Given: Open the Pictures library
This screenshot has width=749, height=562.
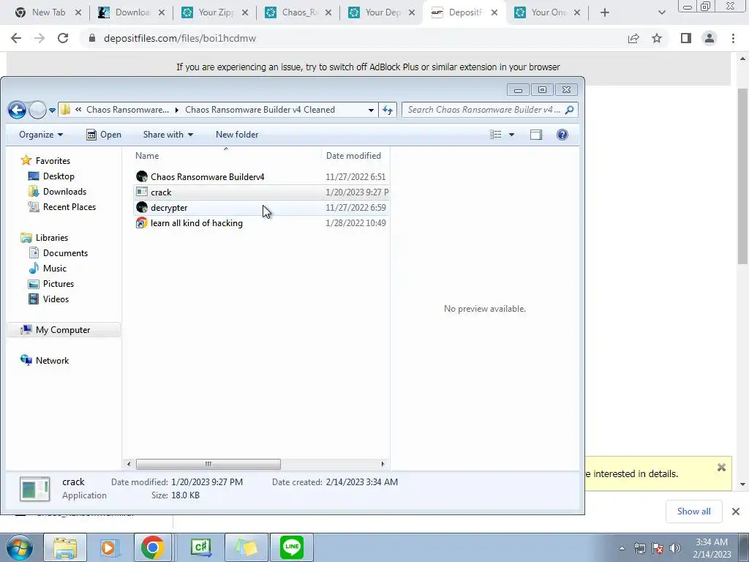Looking at the screenshot, I should 59,284.
